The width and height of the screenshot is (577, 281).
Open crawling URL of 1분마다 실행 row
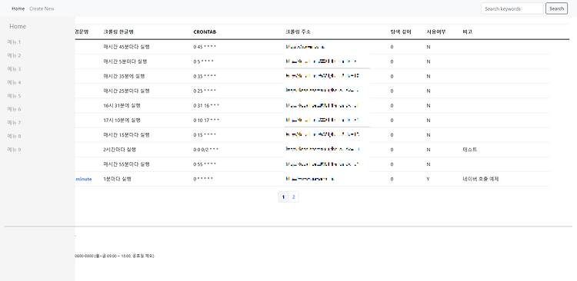310,179
